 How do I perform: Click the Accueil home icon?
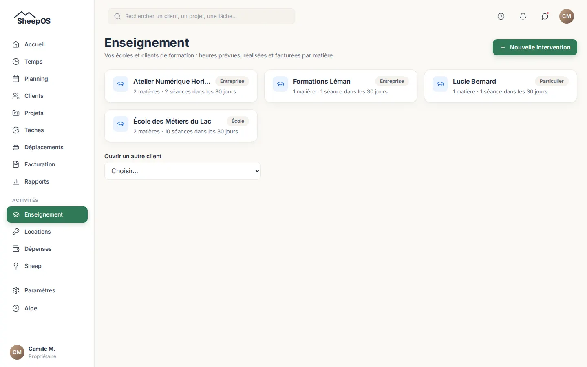pos(16,44)
